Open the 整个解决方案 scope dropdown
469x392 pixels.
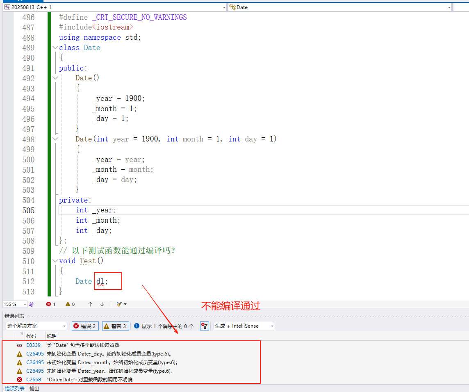click(36, 326)
